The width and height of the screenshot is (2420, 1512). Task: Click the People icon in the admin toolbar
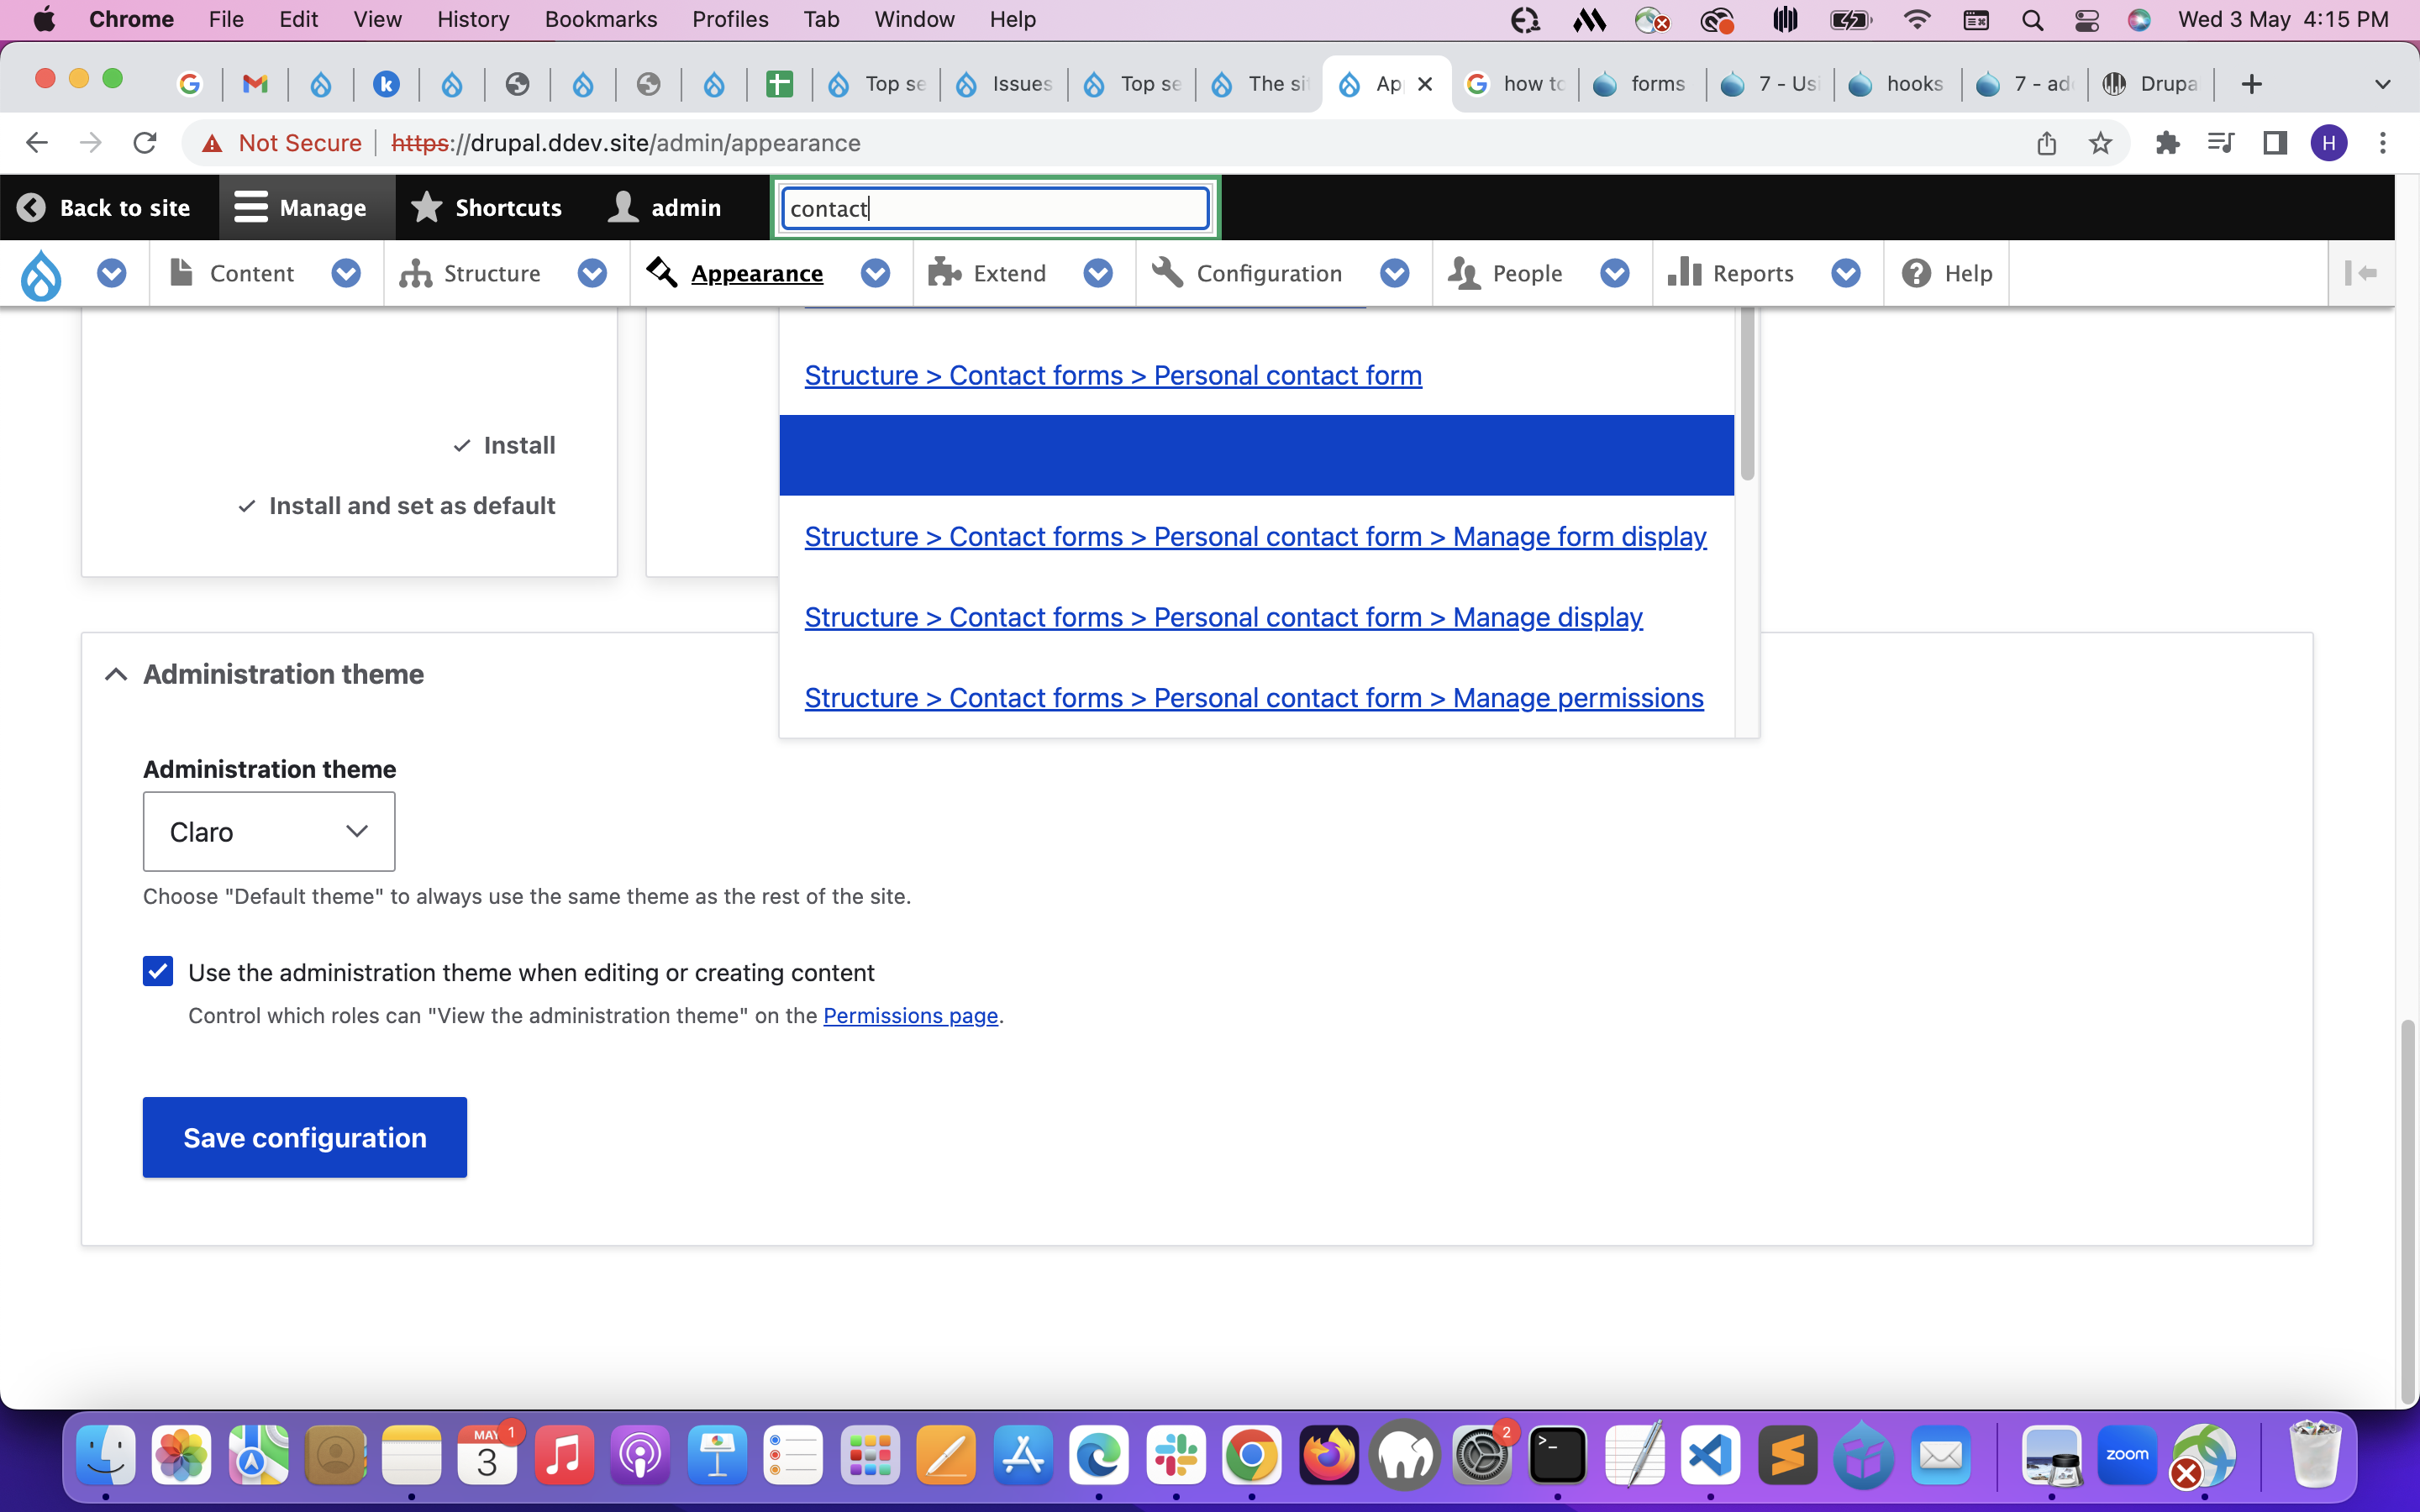[1464, 273]
